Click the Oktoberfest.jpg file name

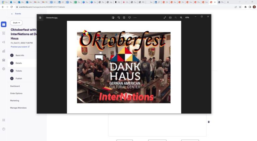pyautogui.click(x=52, y=18)
